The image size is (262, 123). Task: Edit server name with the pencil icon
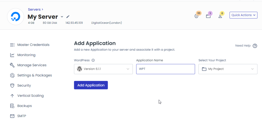tap(68, 17)
